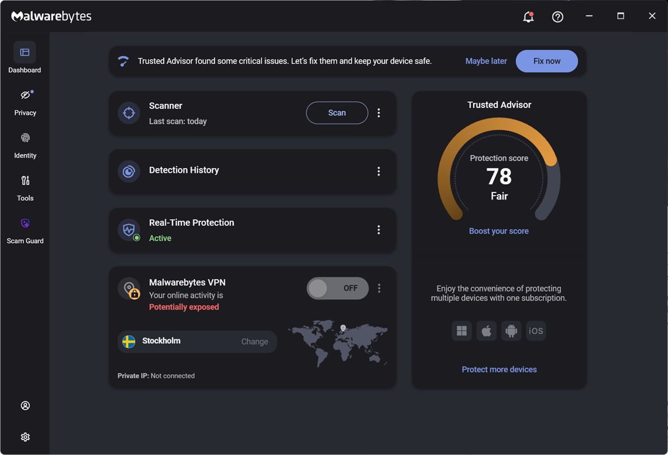The image size is (668, 455).
Task: Open the notifications bell icon
Action: (528, 17)
